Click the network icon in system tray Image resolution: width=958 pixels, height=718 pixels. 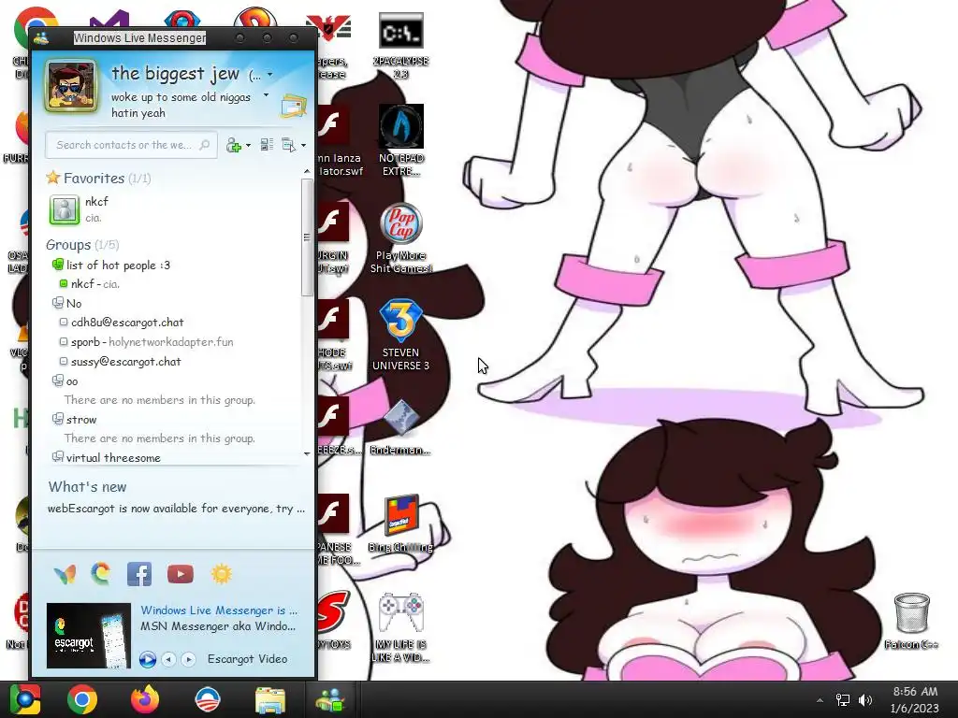843,700
